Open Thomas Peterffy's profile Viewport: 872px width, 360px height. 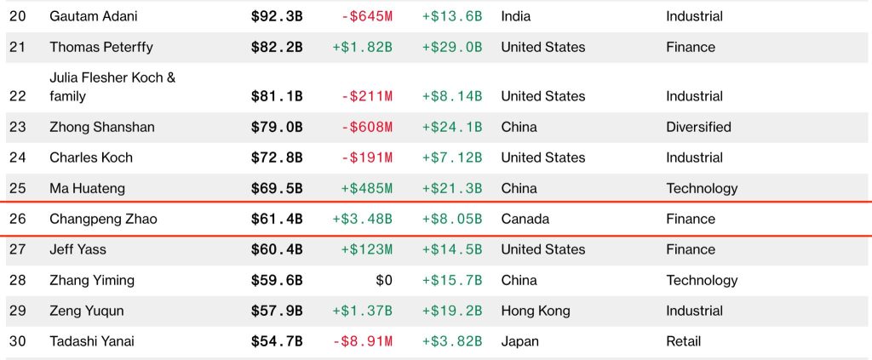[101, 47]
